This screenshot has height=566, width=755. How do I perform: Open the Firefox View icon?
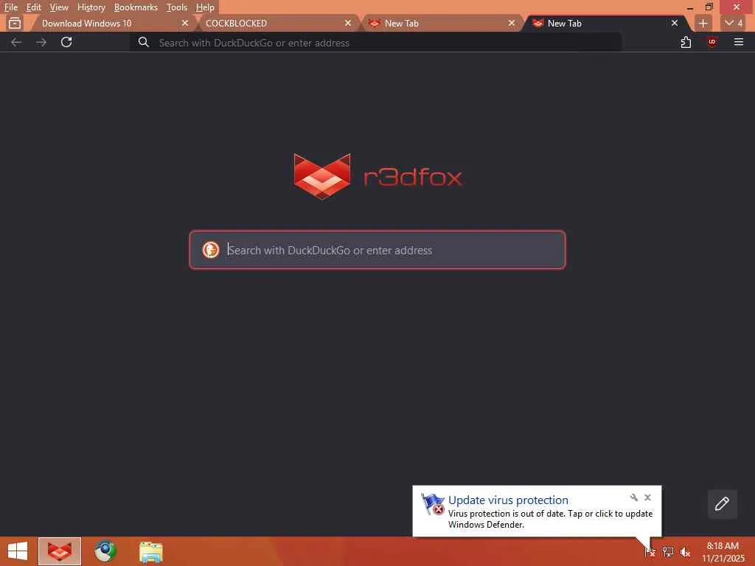(x=15, y=23)
